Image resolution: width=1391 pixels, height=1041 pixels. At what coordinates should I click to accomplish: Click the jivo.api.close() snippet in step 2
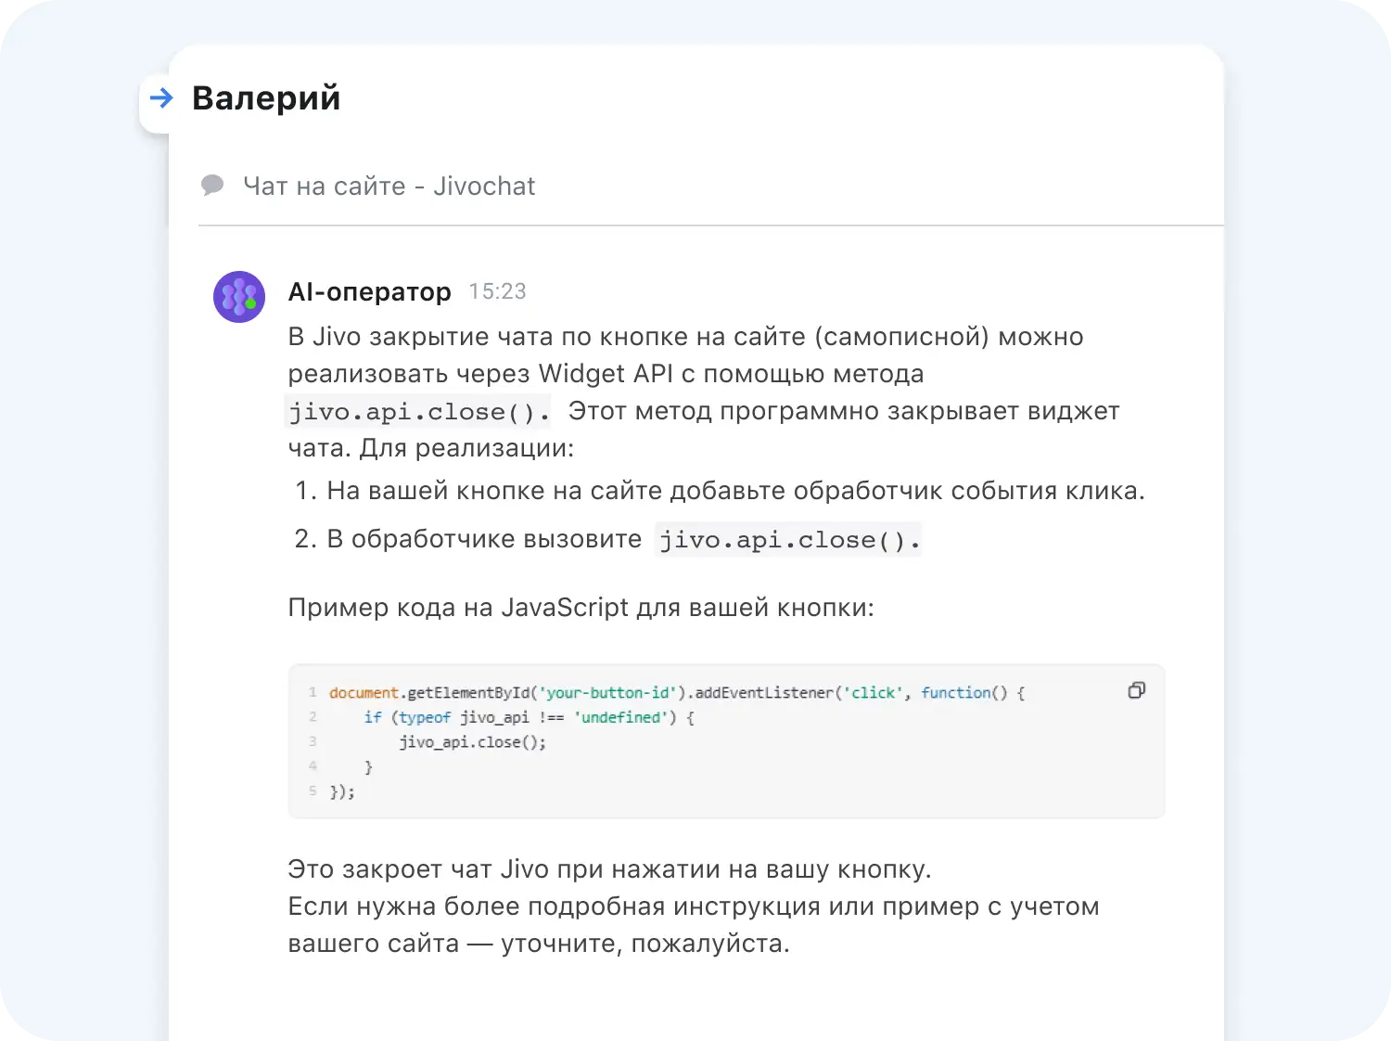pos(788,540)
